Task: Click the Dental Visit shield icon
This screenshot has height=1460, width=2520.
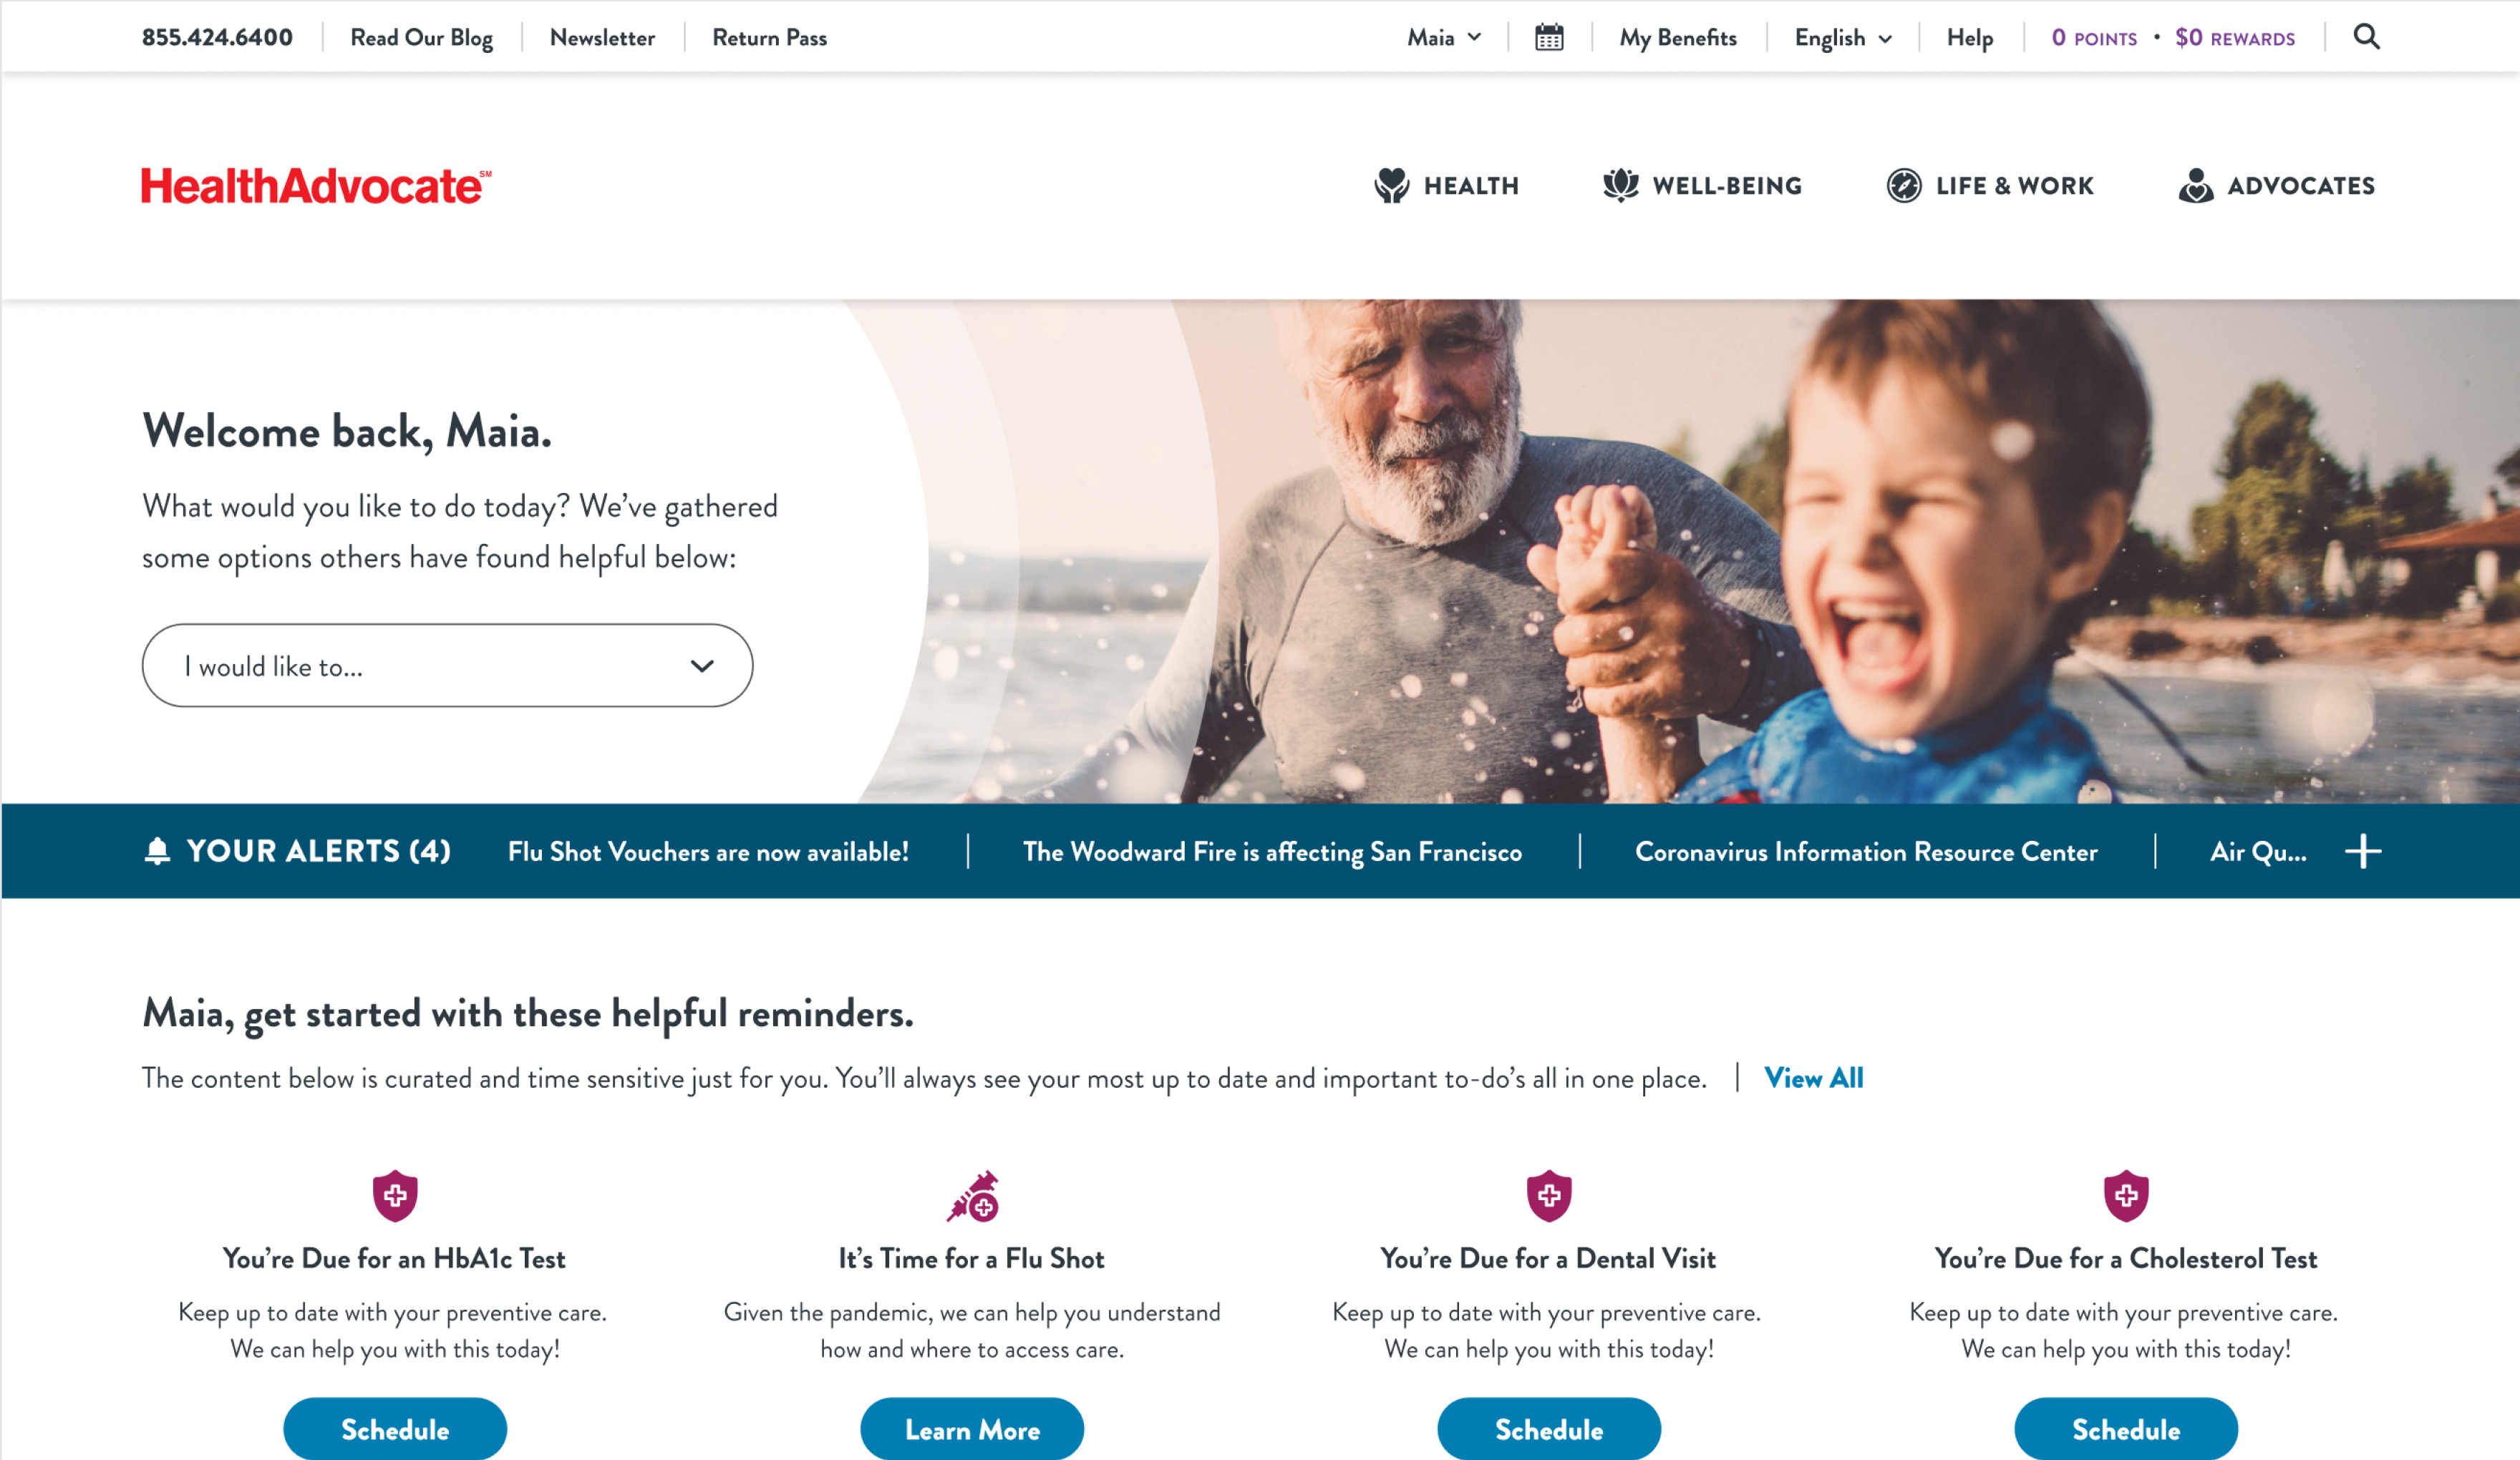Action: pos(1549,1196)
